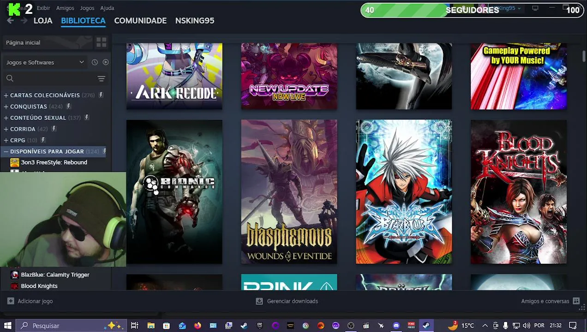Collapse the DISPONÍVEIS PARA JOGAR collection
The height and width of the screenshot is (332, 587).
pyautogui.click(x=6, y=152)
